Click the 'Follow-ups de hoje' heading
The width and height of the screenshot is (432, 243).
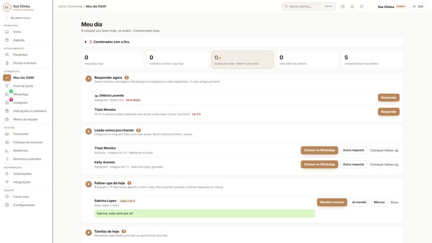coord(110,183)
